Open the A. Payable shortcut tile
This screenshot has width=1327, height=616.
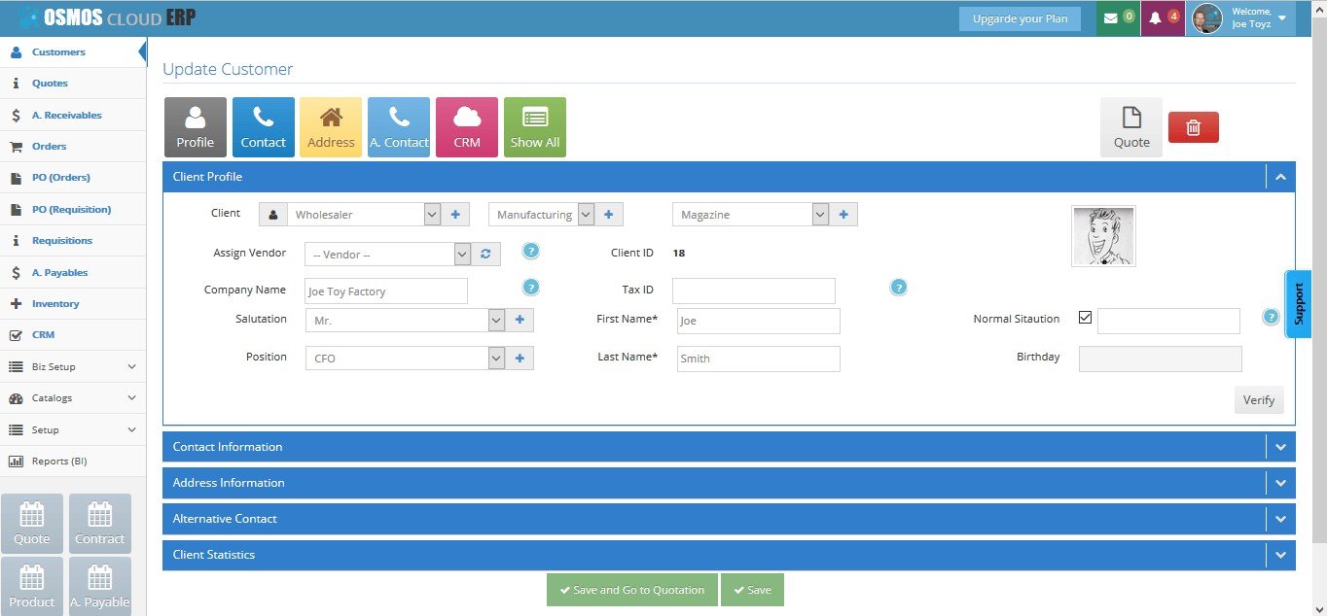click(100, 586)
